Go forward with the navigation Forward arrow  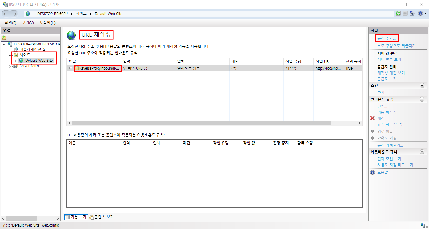(14, 14)
